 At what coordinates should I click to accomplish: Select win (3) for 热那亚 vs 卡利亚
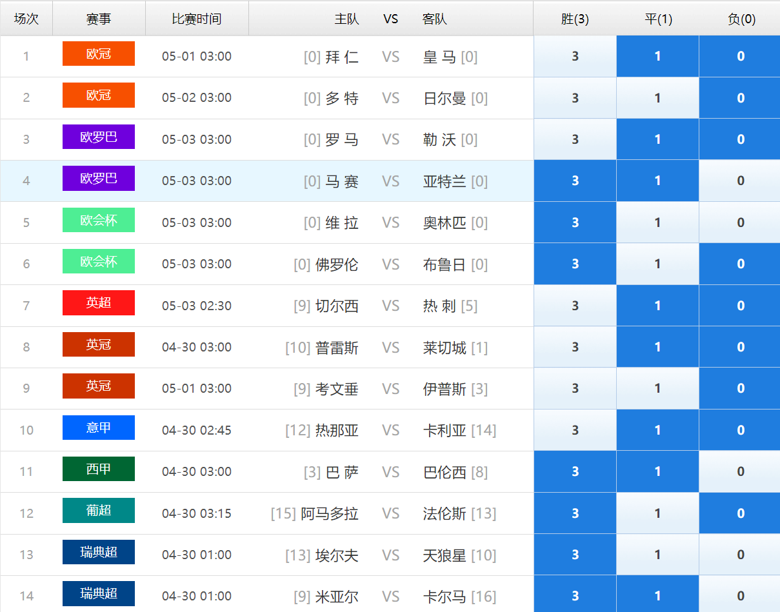click(x=575, y=430)
